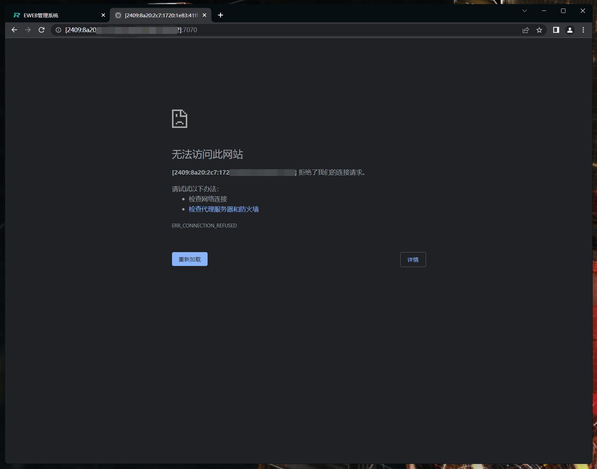Close the EWEB管理系统 tab
Screen dimensions: 597x469
pos(103,15)
